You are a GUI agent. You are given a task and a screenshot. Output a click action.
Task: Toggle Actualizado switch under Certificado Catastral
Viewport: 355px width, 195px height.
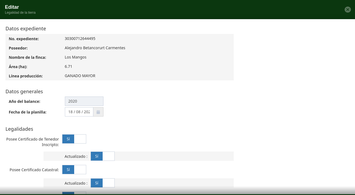[x=103, y=183]
